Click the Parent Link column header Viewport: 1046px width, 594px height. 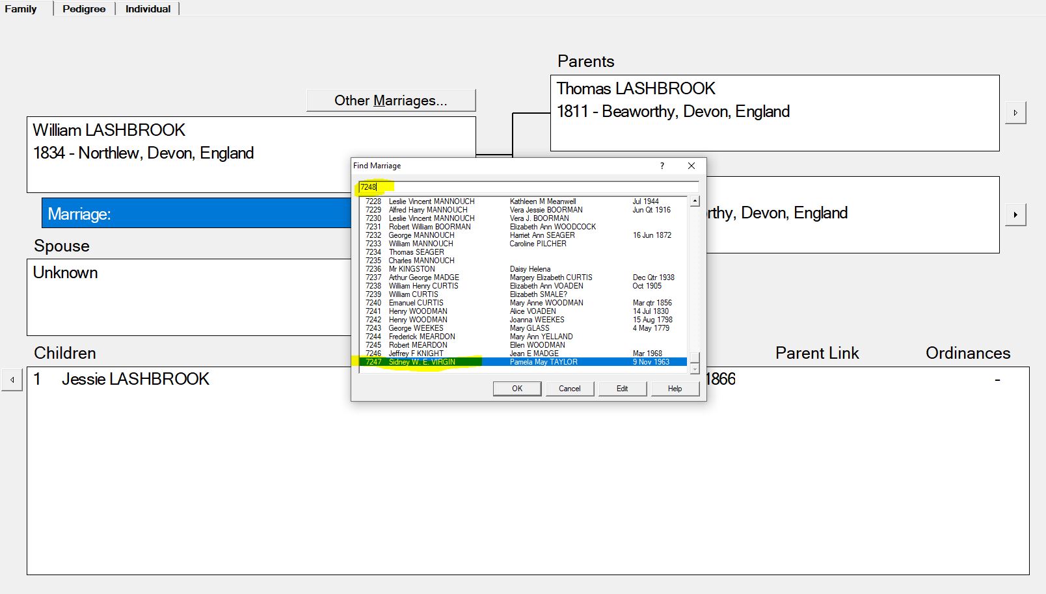(817, 353)
